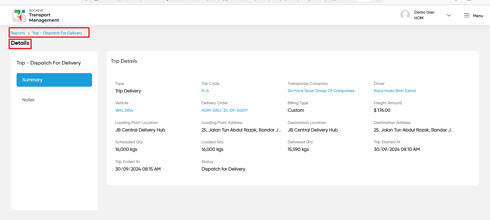Go to Reports in the breadcrumb
This screenshot has height=220, width=490.
point(18,33)
